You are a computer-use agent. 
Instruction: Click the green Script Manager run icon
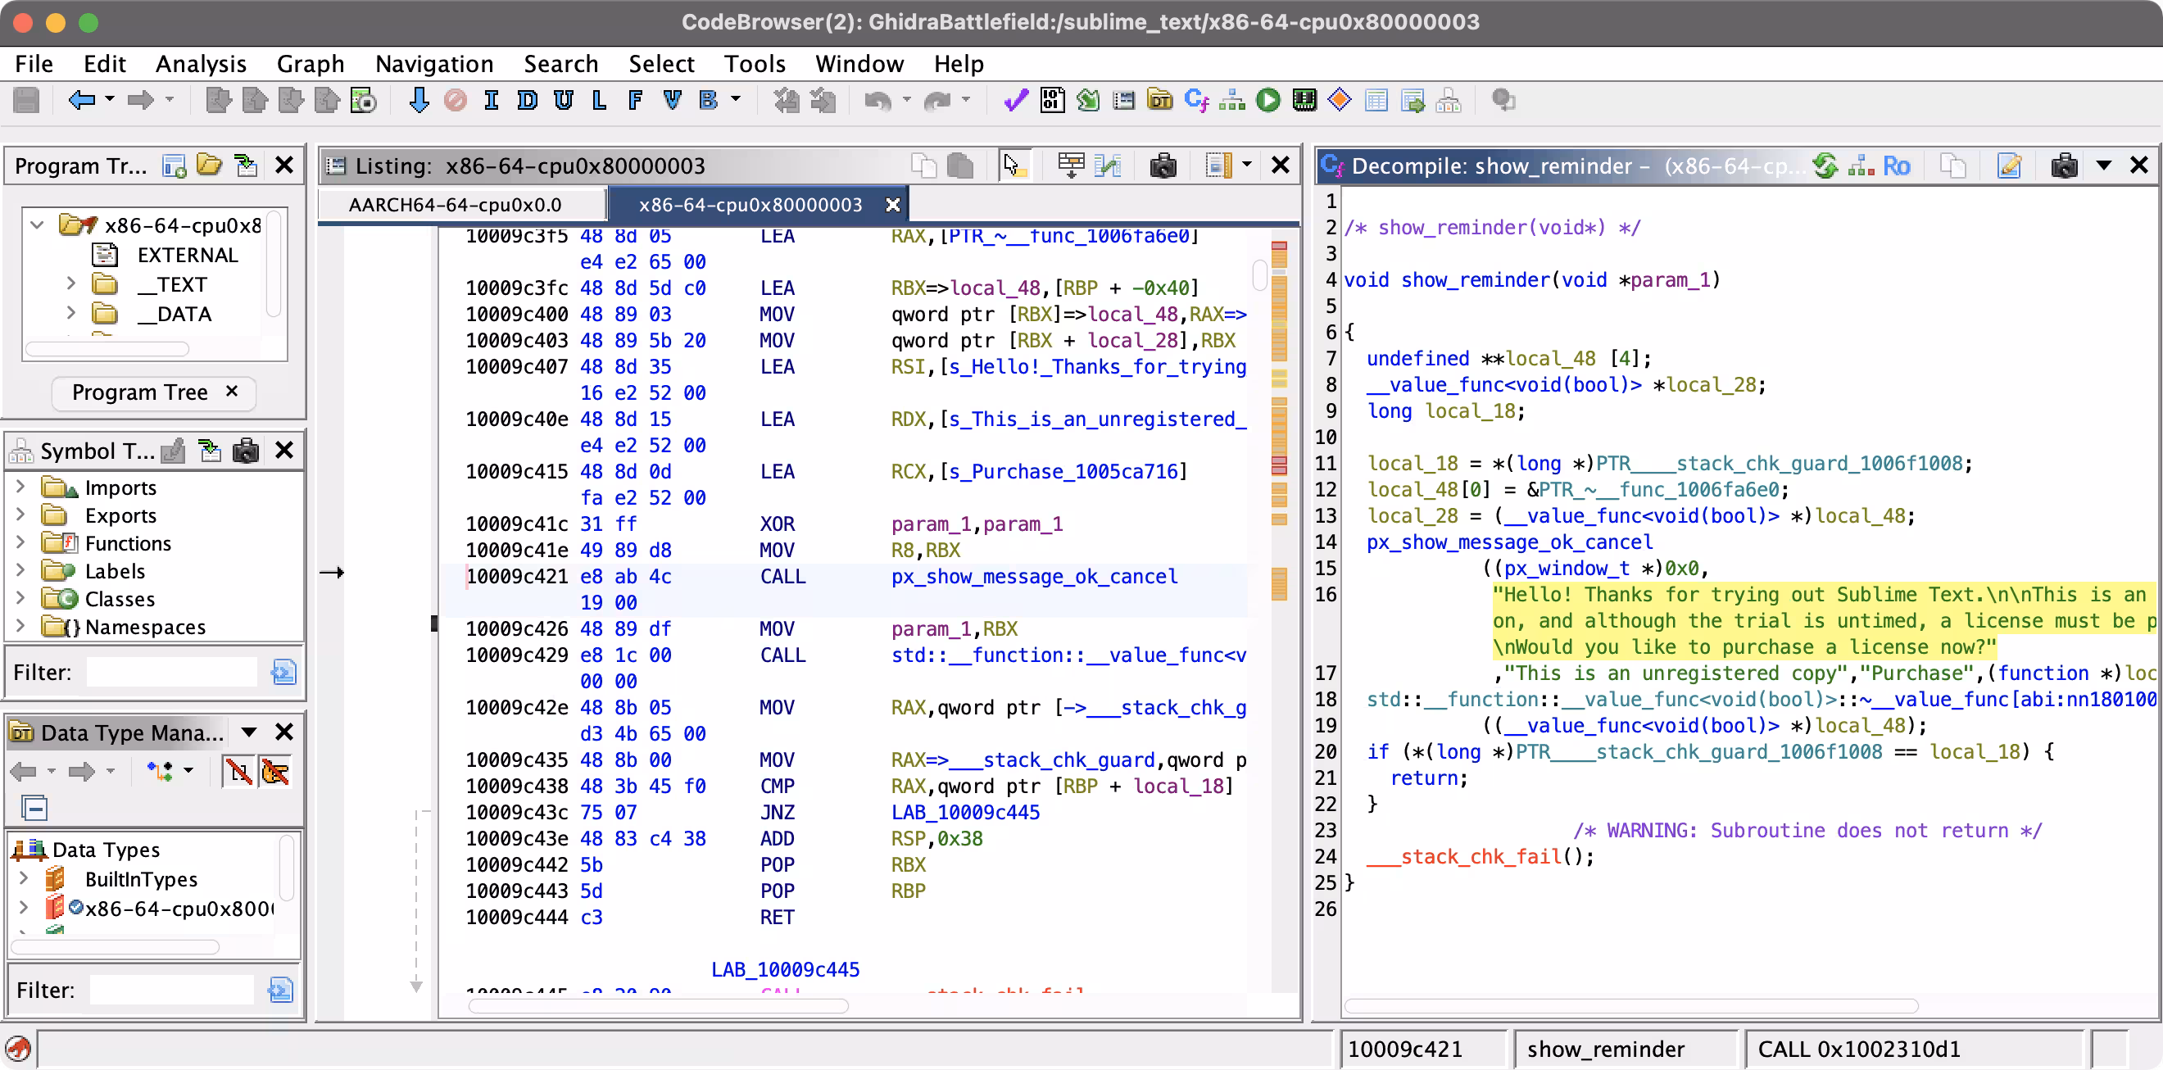pyautogui.click(x=1268, y=101)
